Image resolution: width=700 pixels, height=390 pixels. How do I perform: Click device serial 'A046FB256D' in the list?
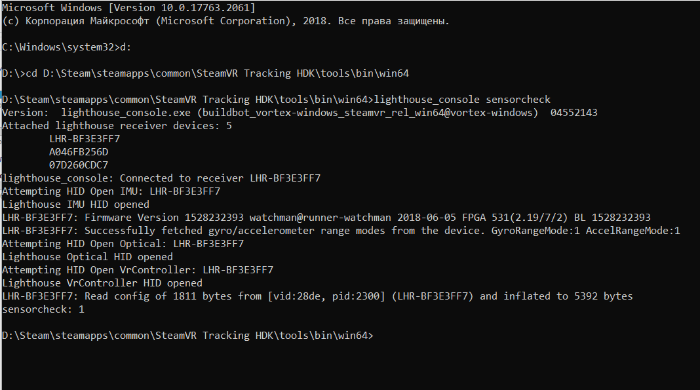79,152
